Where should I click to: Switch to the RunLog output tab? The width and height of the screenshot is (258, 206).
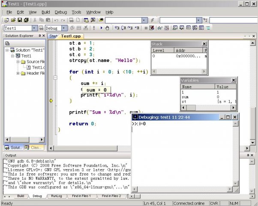pyautogui.click(x=57, y=196)
